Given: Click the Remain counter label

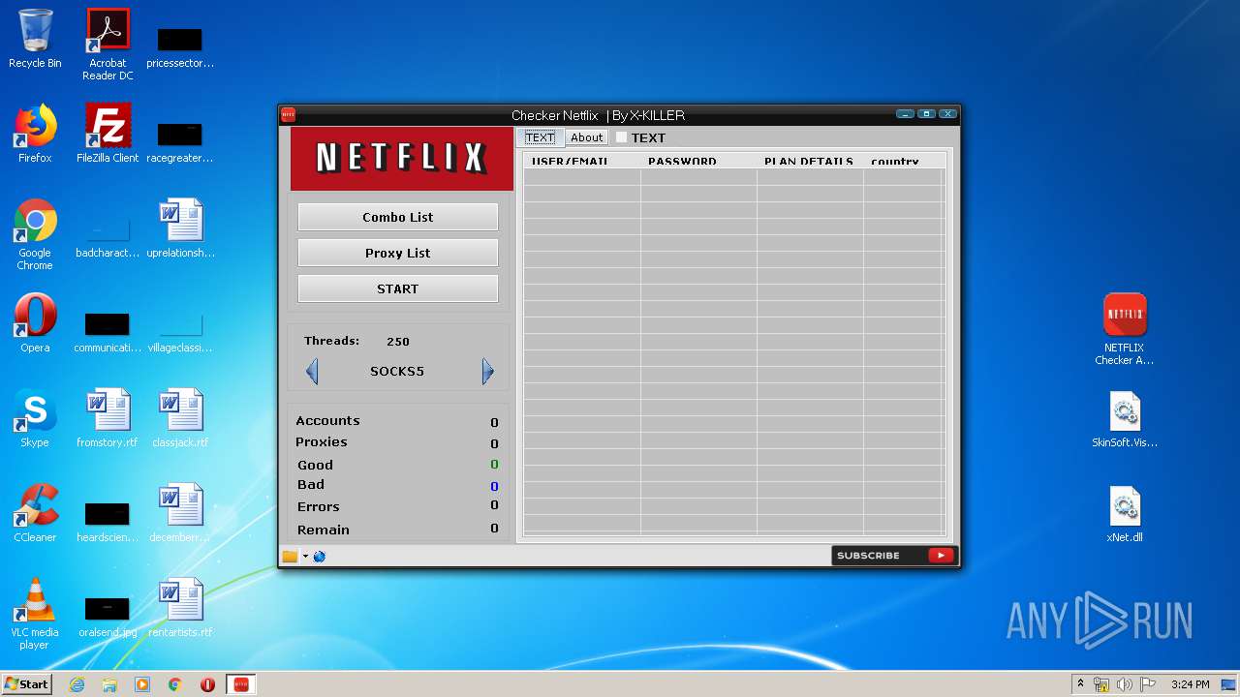Looking at the screenshot, I should pyautogui.click(x=324, y=530).
